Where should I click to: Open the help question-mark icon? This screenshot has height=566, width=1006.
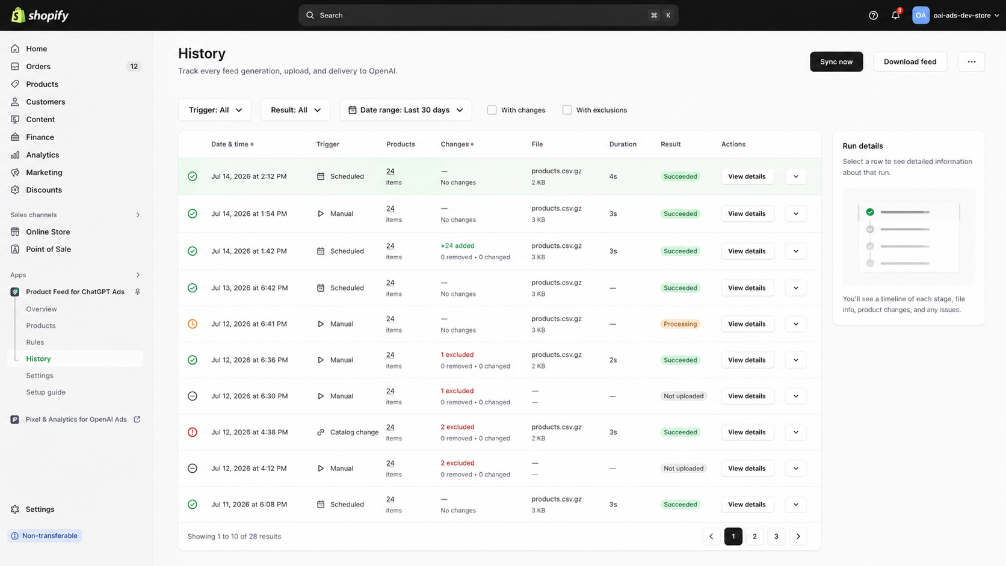click(x=873, y=15)
